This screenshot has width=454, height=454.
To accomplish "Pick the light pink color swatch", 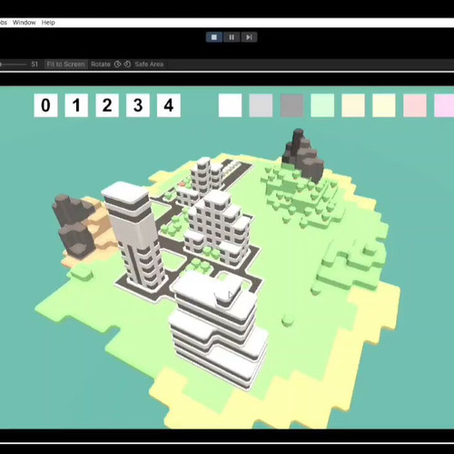I will click(415, 105).
